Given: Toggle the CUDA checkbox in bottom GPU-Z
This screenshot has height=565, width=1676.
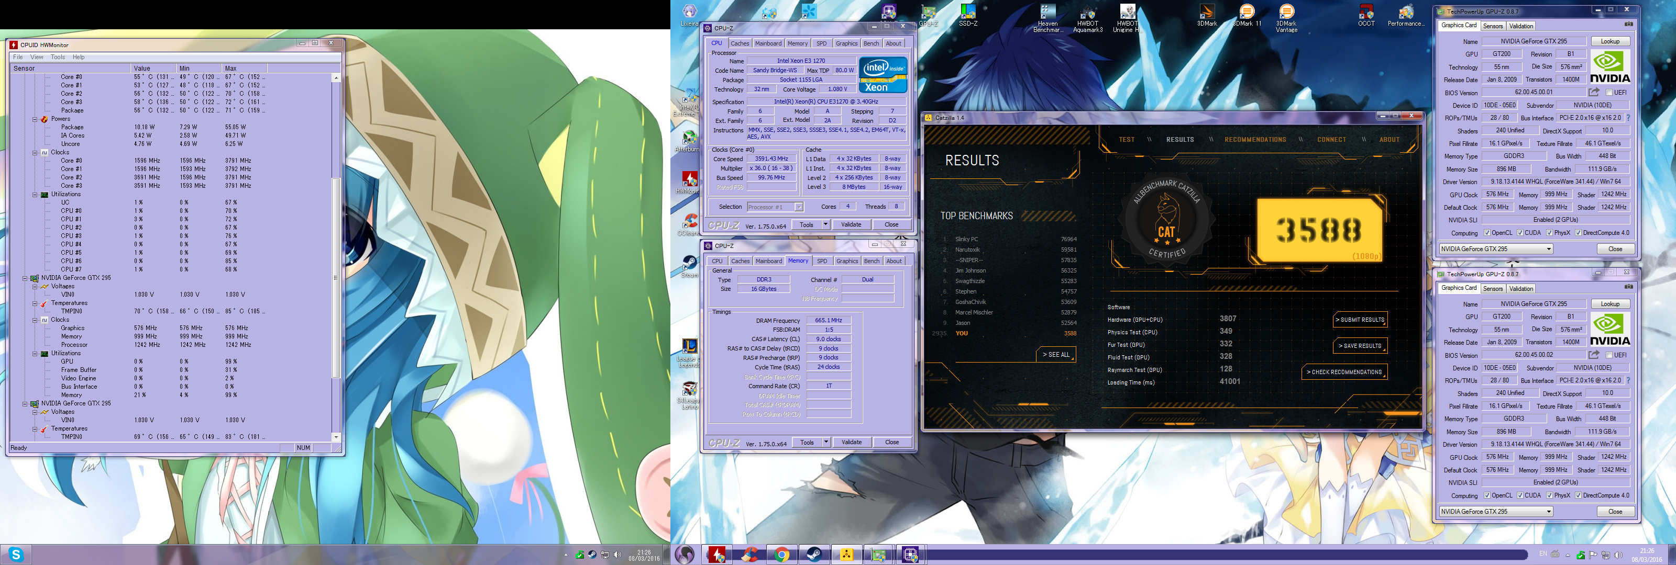Looking at the screenshot, I should point(1520,495).
